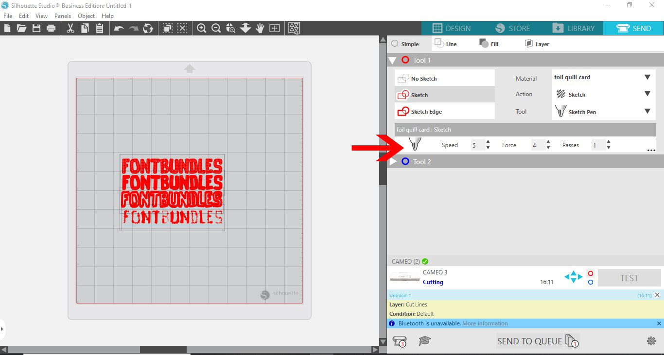Click the Passes value field

pyautogui.click(x=598, y=145)
